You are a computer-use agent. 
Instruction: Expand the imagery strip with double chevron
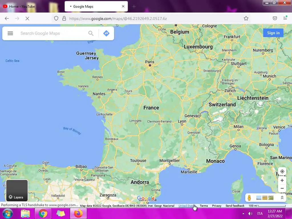coord(282,198)
